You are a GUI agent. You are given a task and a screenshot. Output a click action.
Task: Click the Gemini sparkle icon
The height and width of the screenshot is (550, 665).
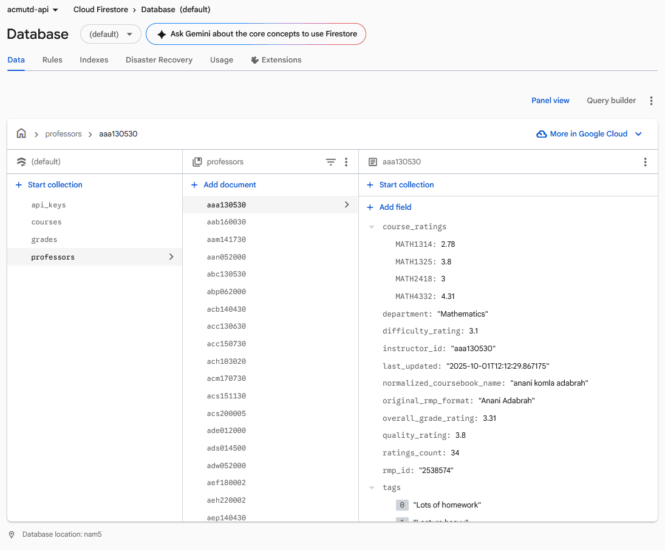161,35
